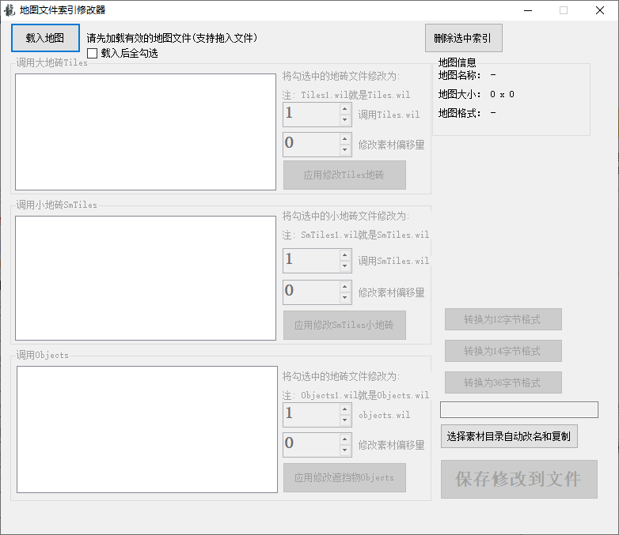This screenshot has width=619, height=535.
Task: Click the empty path field above 选择素材目录
Action: [x=518, y=409]
